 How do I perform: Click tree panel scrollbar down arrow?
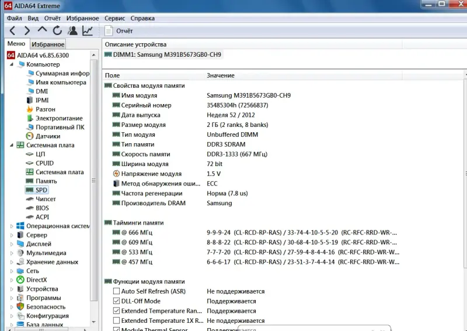point(93,322)
